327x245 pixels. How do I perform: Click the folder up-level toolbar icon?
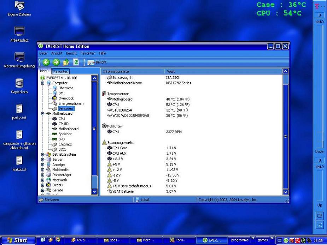tap(66, 62)
